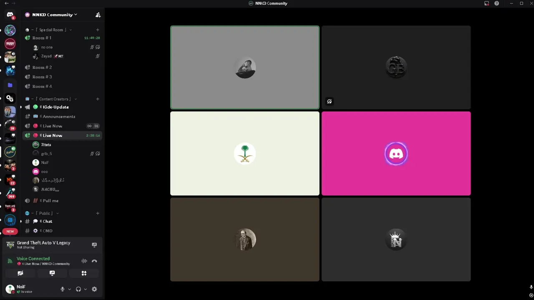Click the Saudi emblem video tile

244,153
